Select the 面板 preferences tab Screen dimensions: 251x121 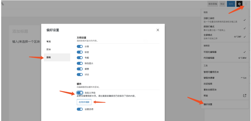57,57
